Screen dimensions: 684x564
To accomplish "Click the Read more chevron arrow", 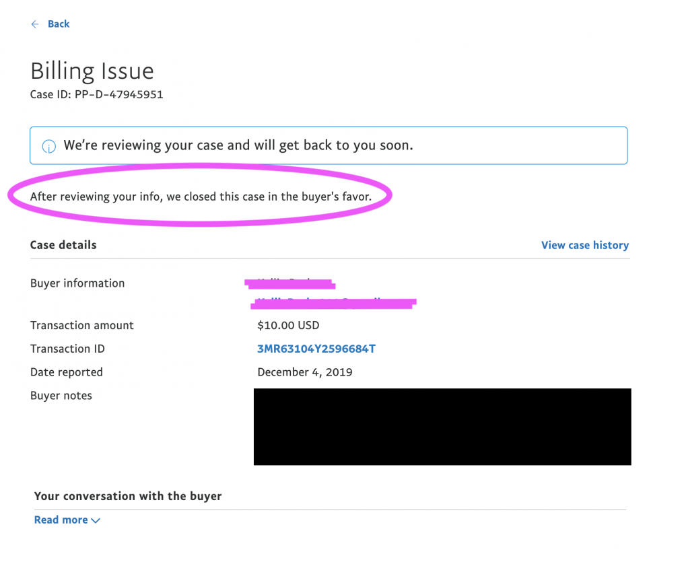I will (96, 520).
